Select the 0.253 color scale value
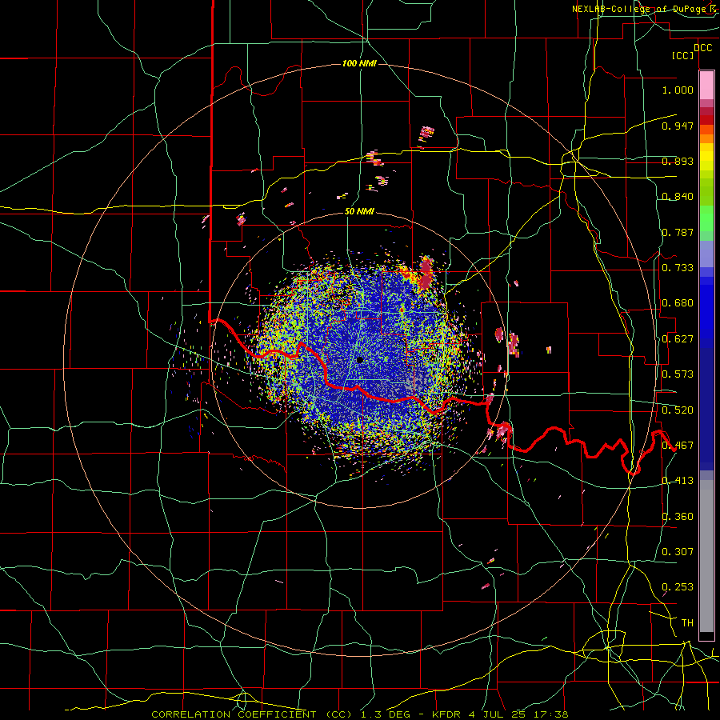This screenshot has width=720, height=720. click(678, 587)
